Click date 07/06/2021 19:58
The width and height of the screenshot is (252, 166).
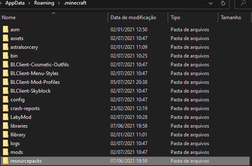129,126
